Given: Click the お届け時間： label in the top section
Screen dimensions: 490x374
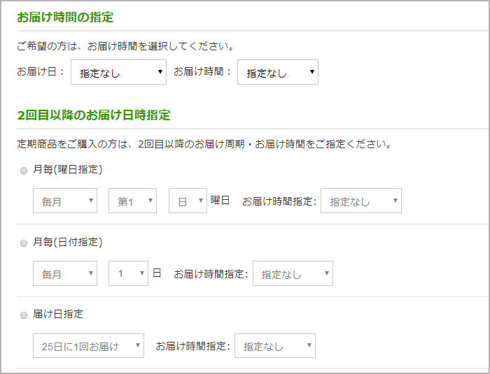Looking at the screenshot, I should (203, 71).
